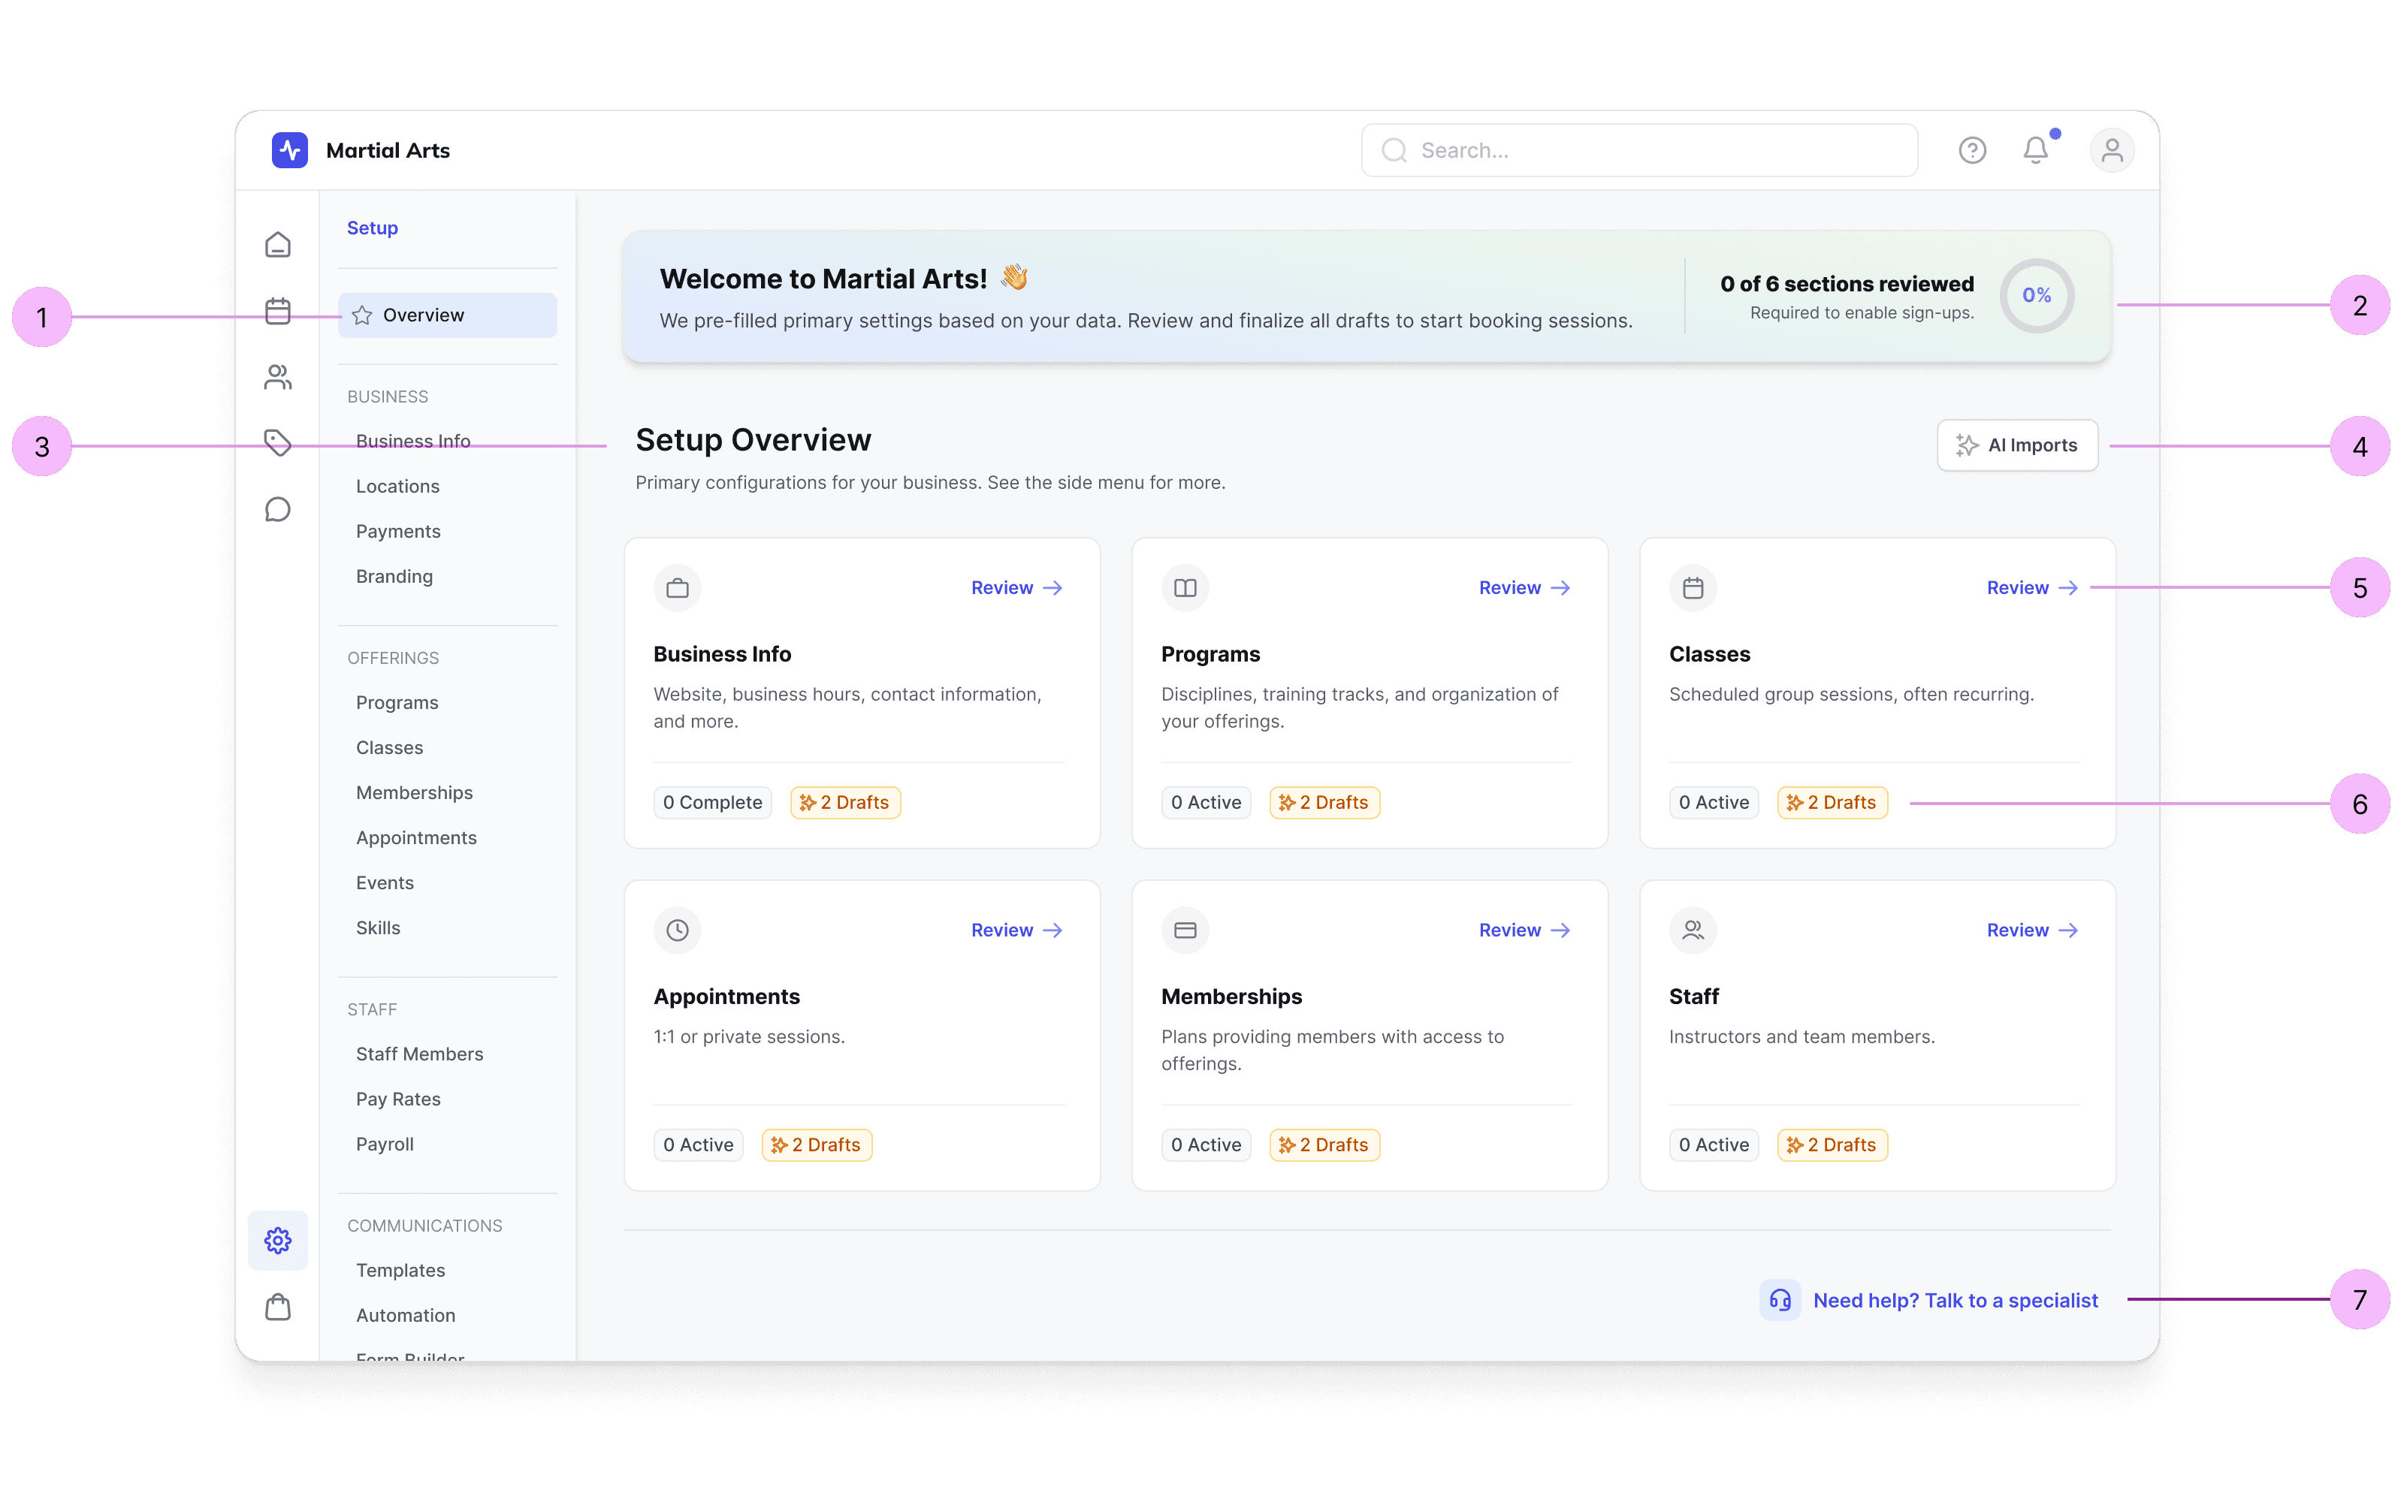Open Business Info in the side menu
Viewport: 2404px width, 1502px height.
pos(413,441)
